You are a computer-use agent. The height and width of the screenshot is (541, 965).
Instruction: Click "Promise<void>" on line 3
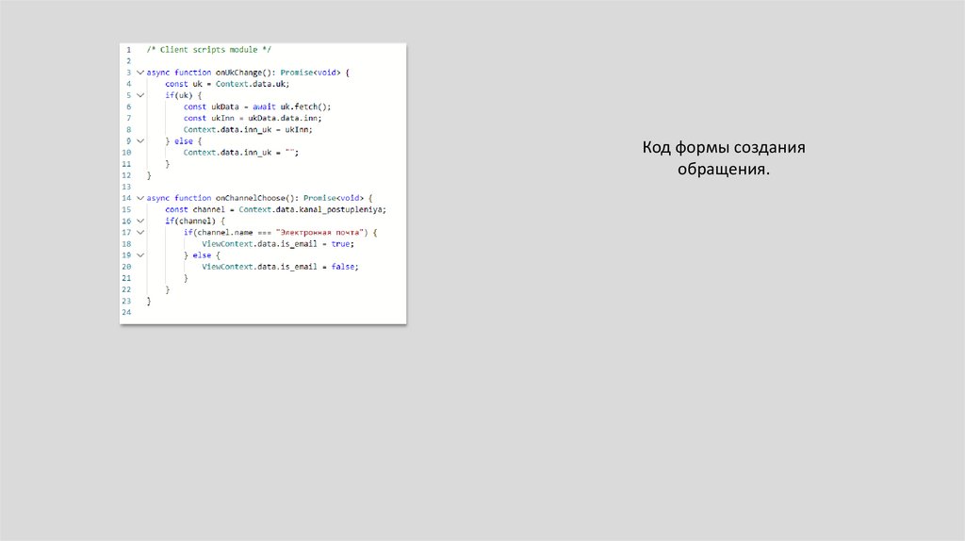pos(311,73)
